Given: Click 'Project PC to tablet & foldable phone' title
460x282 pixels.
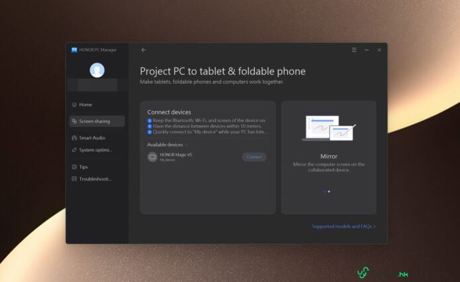Looking at the screenshot, I should point(223,72).
